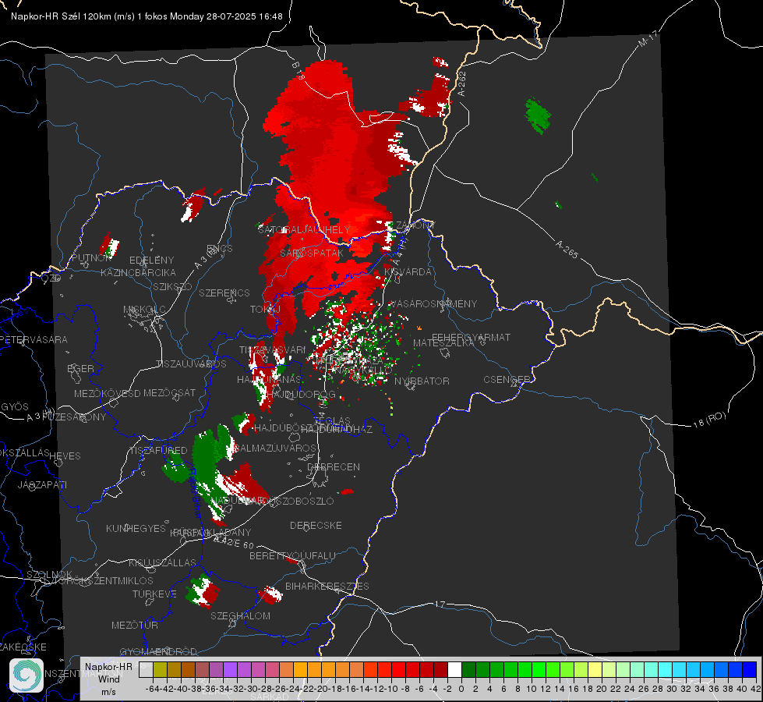Select the MEZŐKÖVESD label

pos(108,393)
